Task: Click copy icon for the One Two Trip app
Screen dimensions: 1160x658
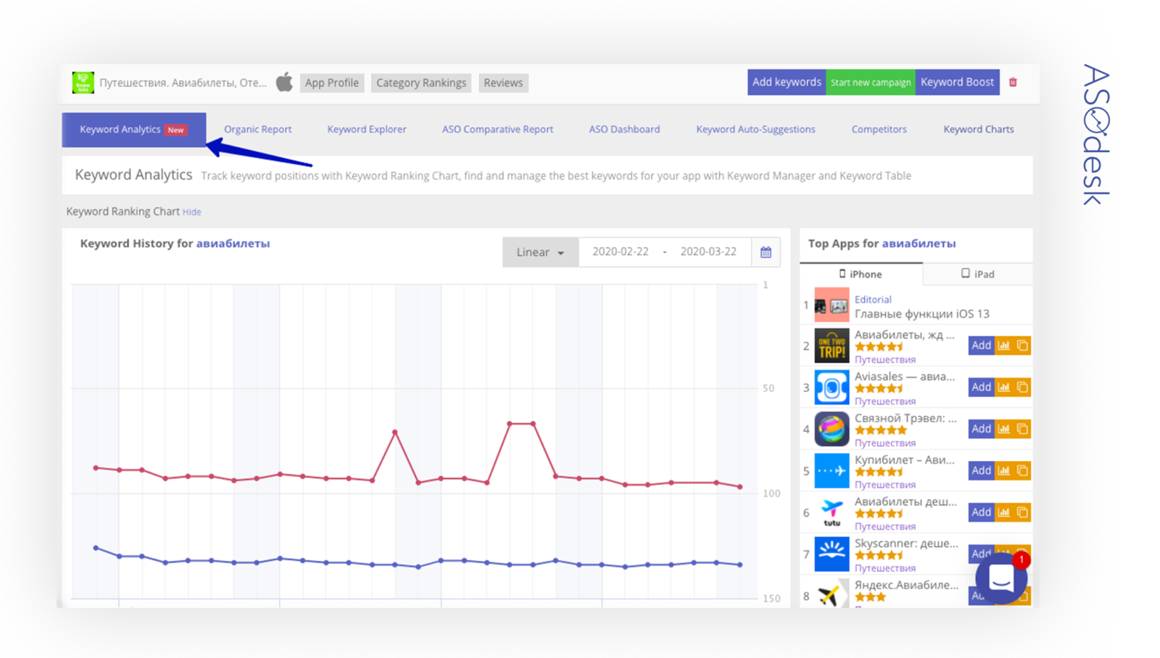Action: tap(1022, 346)
